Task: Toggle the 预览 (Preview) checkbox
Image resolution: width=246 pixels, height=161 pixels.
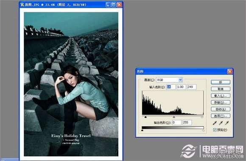Action: point(215,130)
